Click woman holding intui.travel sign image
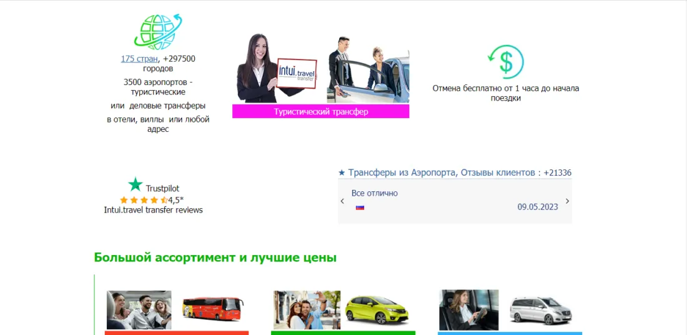 (x=277, y=68)
